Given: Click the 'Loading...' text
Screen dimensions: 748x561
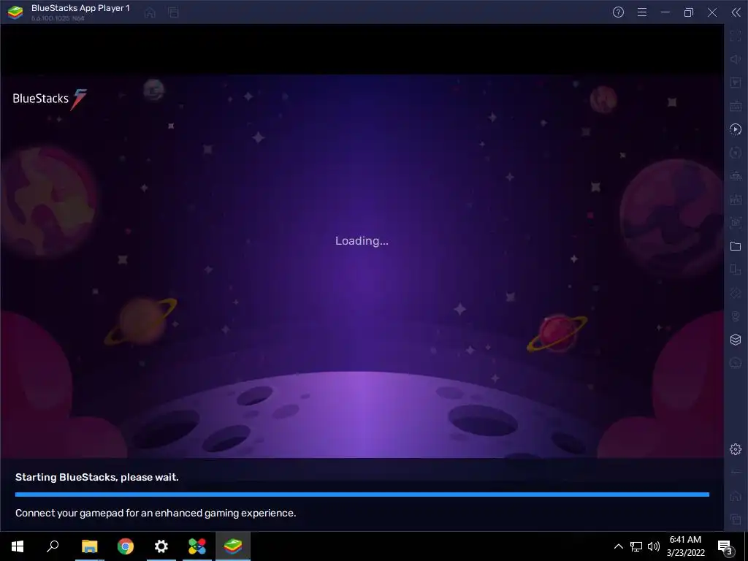Looking at the screenshot, I should coord(362,241).
